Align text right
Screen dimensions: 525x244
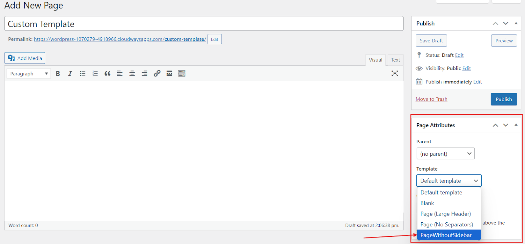pos(145,73)
